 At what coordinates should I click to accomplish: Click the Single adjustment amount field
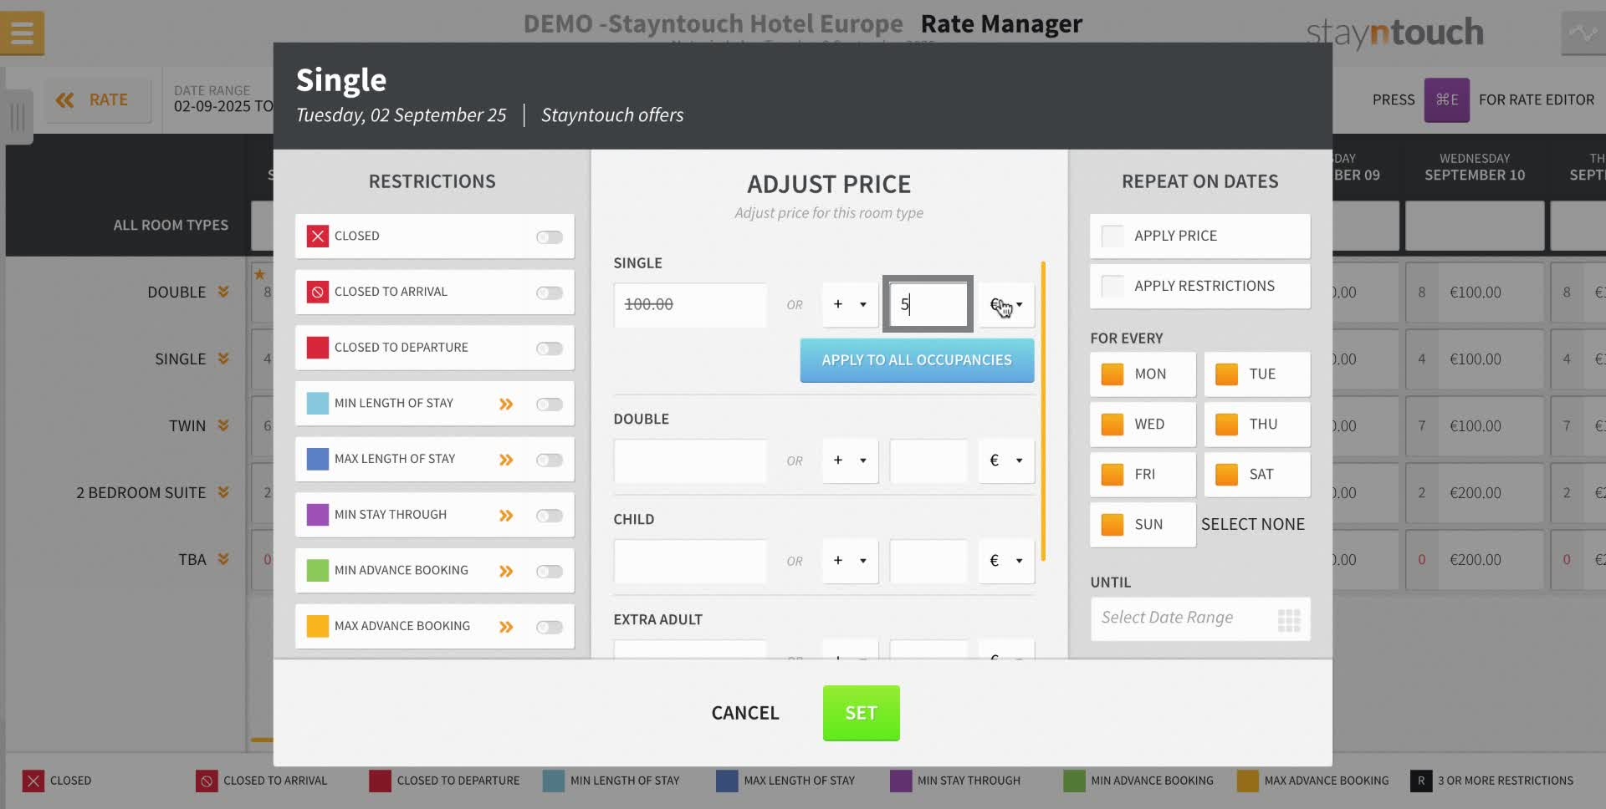tap(928, 304)
